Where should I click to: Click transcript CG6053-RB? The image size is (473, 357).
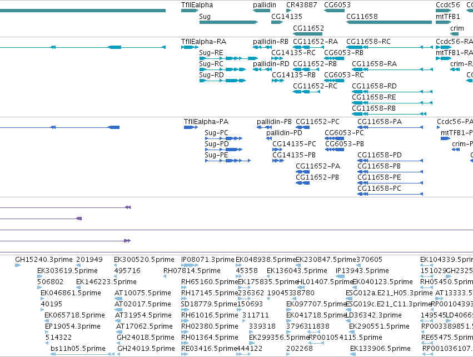pyautogui.click(x=343, y=53)
